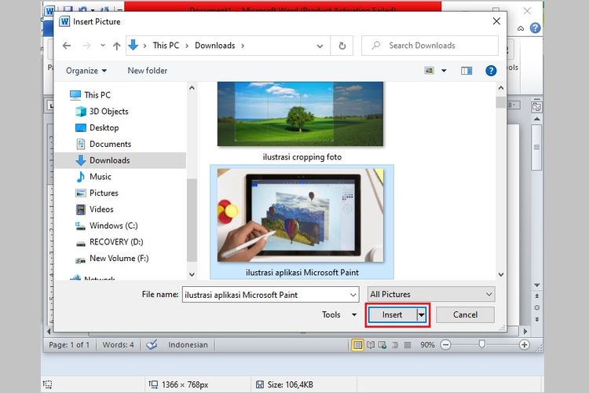Click Word's Select Browse Object button
This screenshot has height=393, width=589.
point(537,307)
